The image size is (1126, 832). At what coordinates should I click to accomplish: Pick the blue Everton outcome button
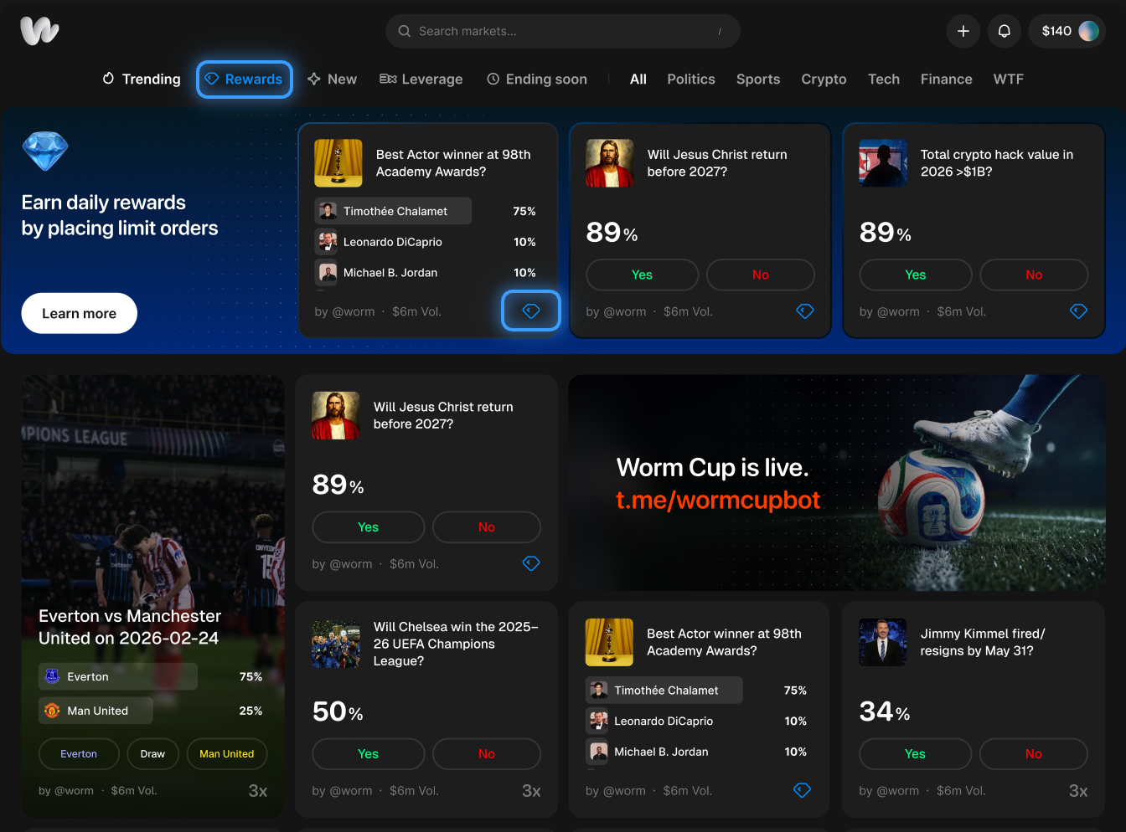[79, 753]
